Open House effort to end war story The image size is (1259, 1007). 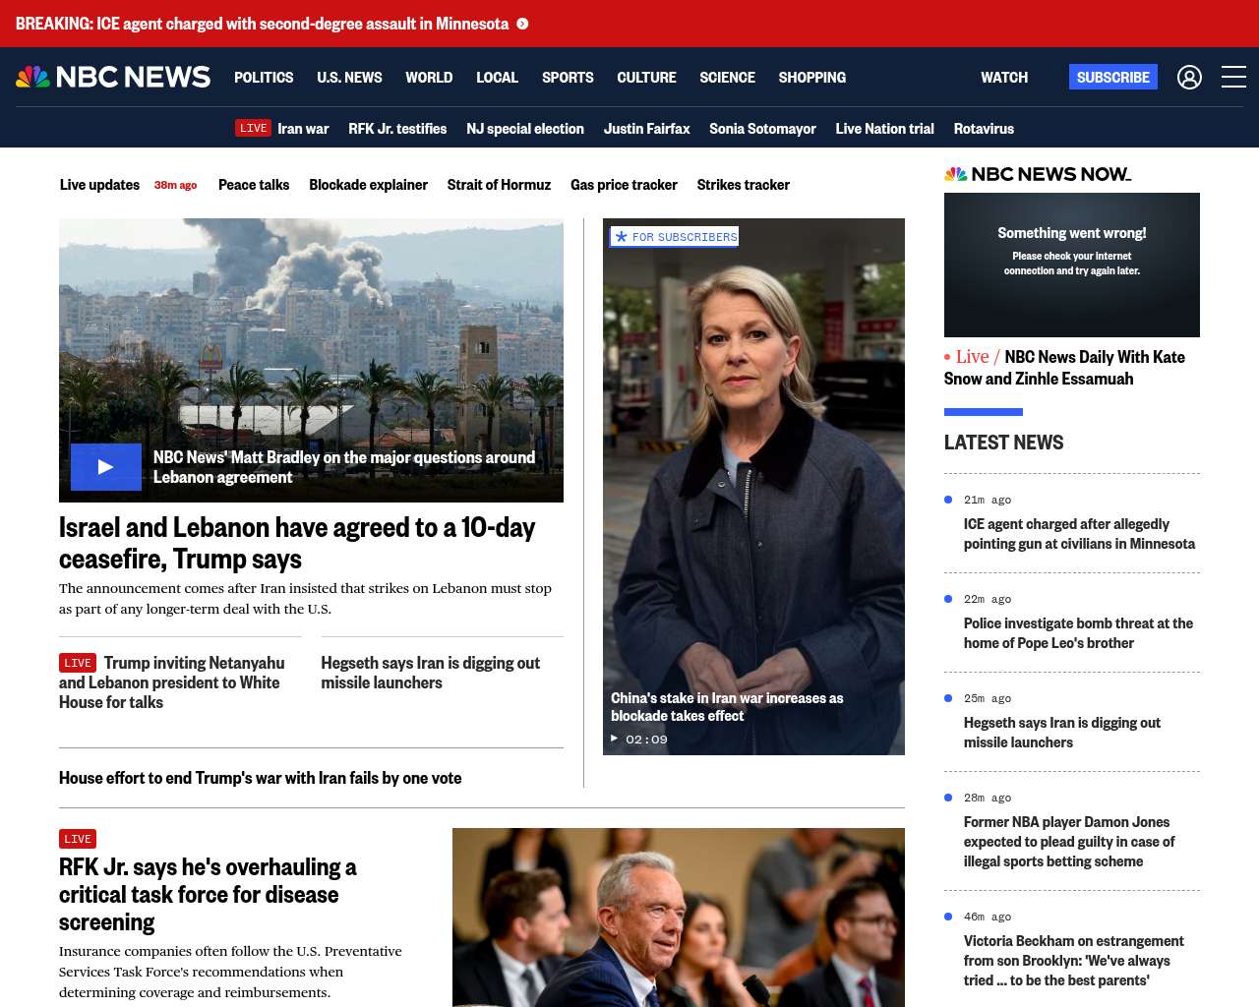(x=260, y=778)
